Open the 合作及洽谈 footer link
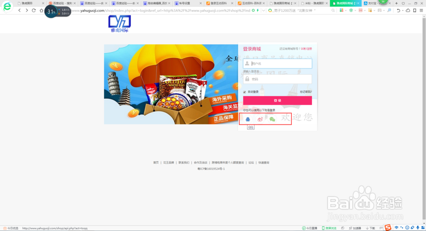This screenshot has height=231, width=426. [201, 162]
